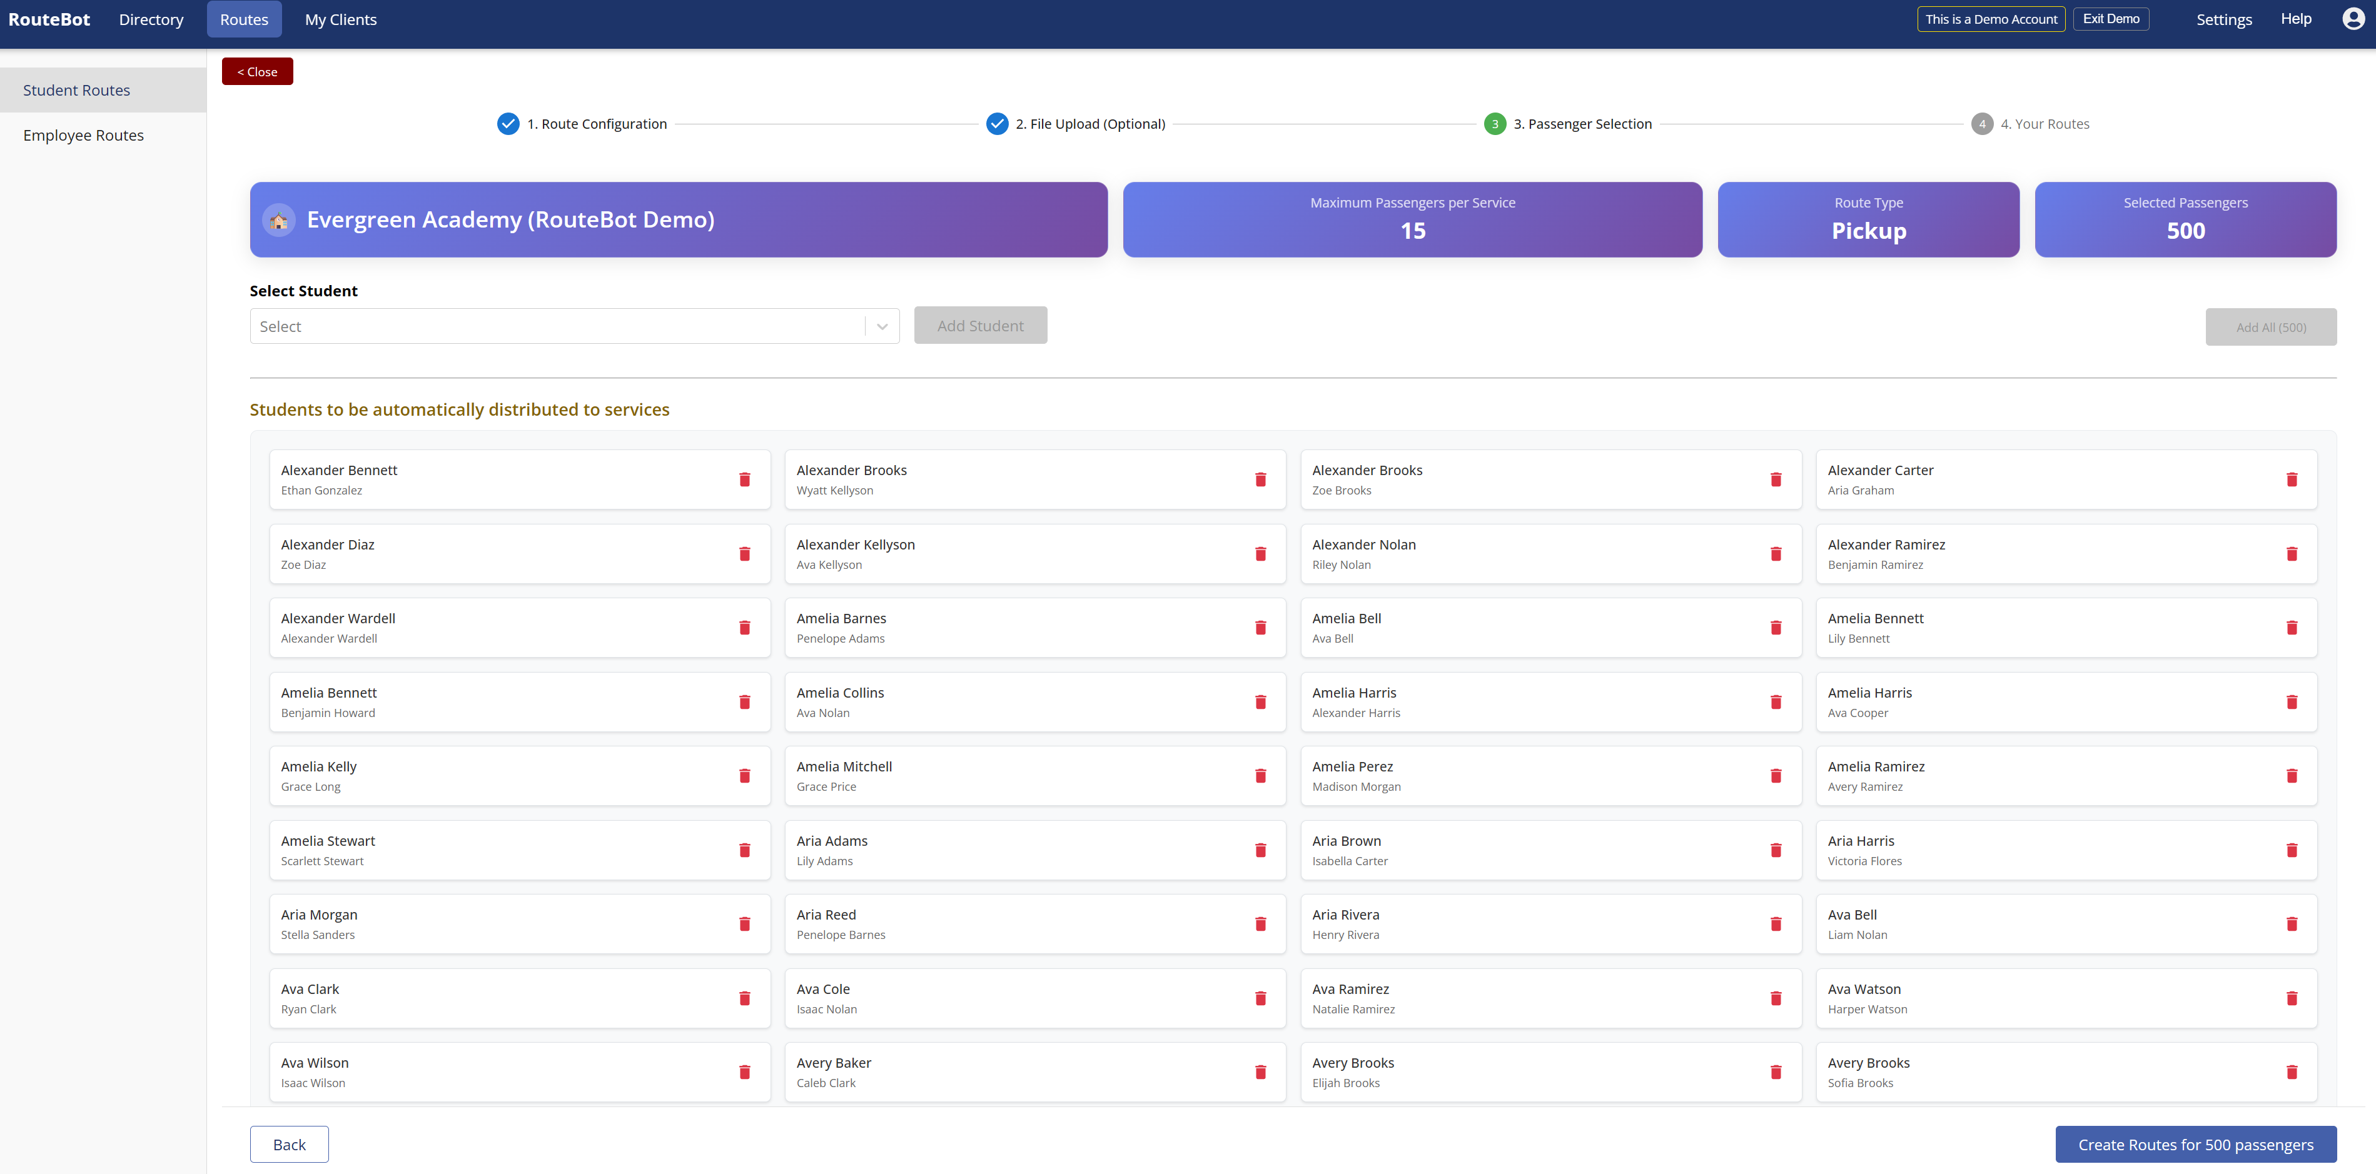Click the Evergreen Academy school icon

[x=278, y=219]
